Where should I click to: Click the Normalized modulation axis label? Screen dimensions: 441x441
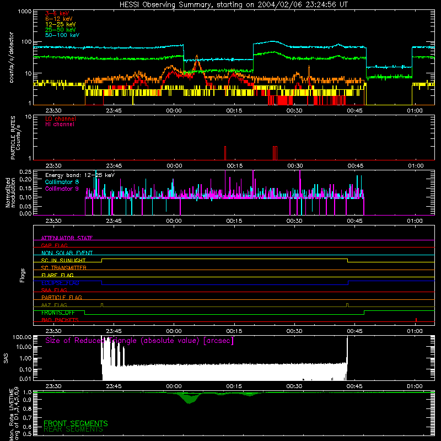click(x=10, y=192)
